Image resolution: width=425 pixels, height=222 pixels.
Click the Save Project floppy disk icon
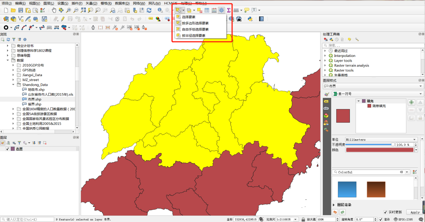(21, 10)
